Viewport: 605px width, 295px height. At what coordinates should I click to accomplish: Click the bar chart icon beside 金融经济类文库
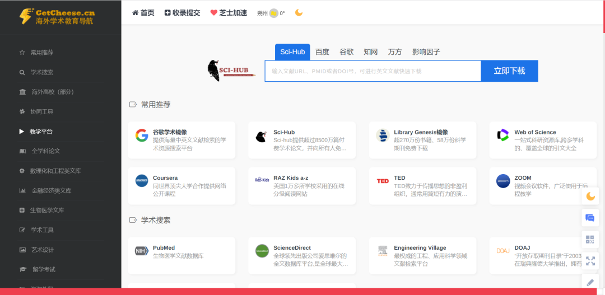pos(23,190)
